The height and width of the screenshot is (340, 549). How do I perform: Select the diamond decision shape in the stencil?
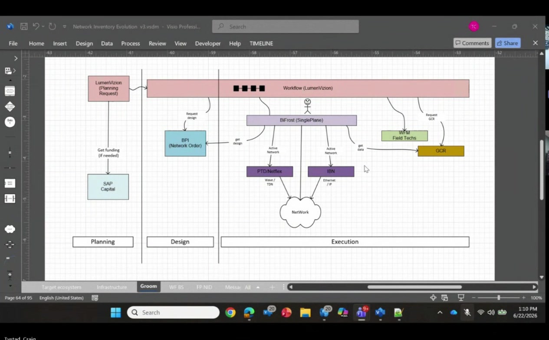tap(10, 107)
